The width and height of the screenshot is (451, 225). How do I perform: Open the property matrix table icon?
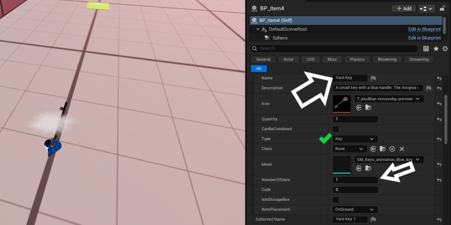tap(426, 49)
